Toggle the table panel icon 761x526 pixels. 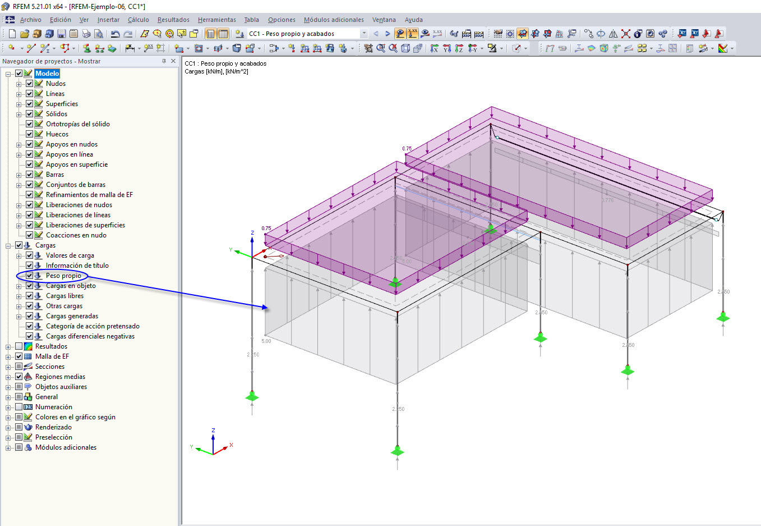pyautogui.click(x=223, y=34)
